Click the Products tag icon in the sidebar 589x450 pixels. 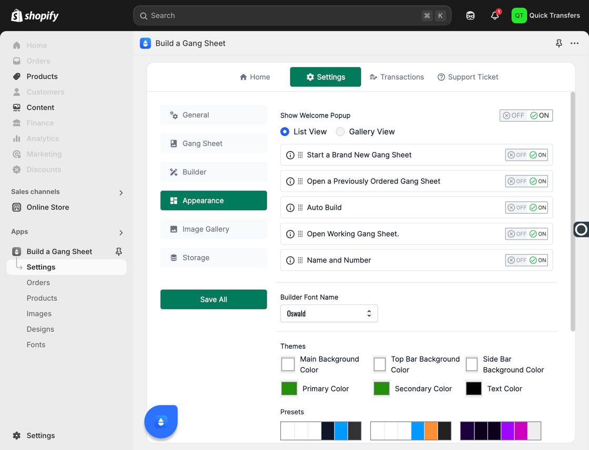click(16, 77)
